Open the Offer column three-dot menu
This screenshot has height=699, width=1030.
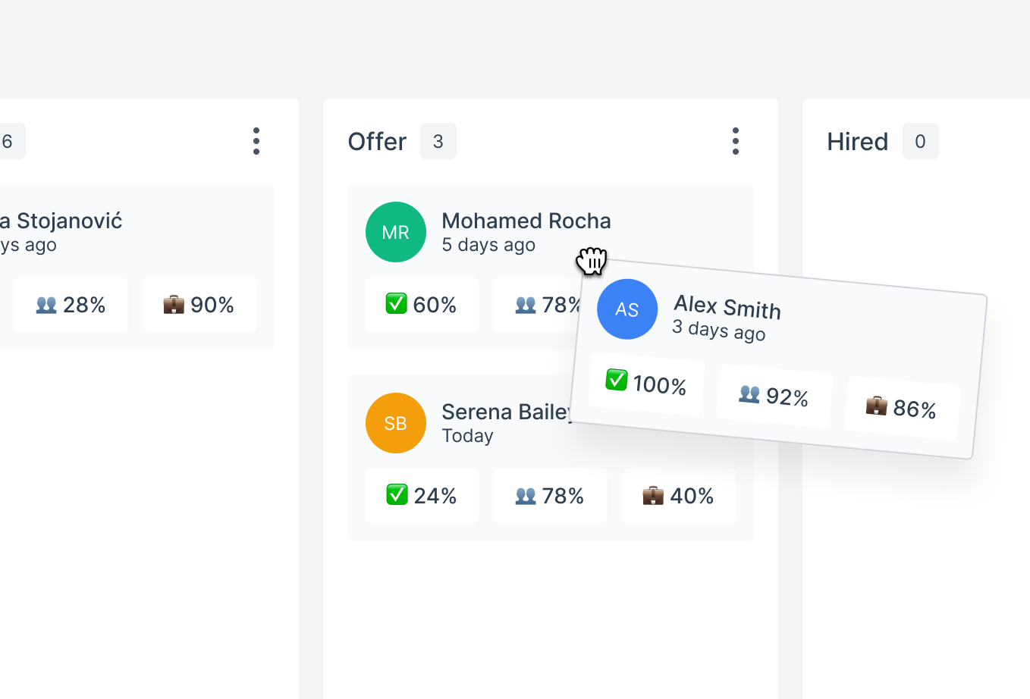click(735, 141)
